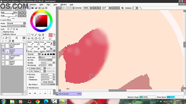Image resolution: width=186 pixels, height=104 pixels.
Task: Adjust the Dilution slider
Action: (x=48, y=77)
